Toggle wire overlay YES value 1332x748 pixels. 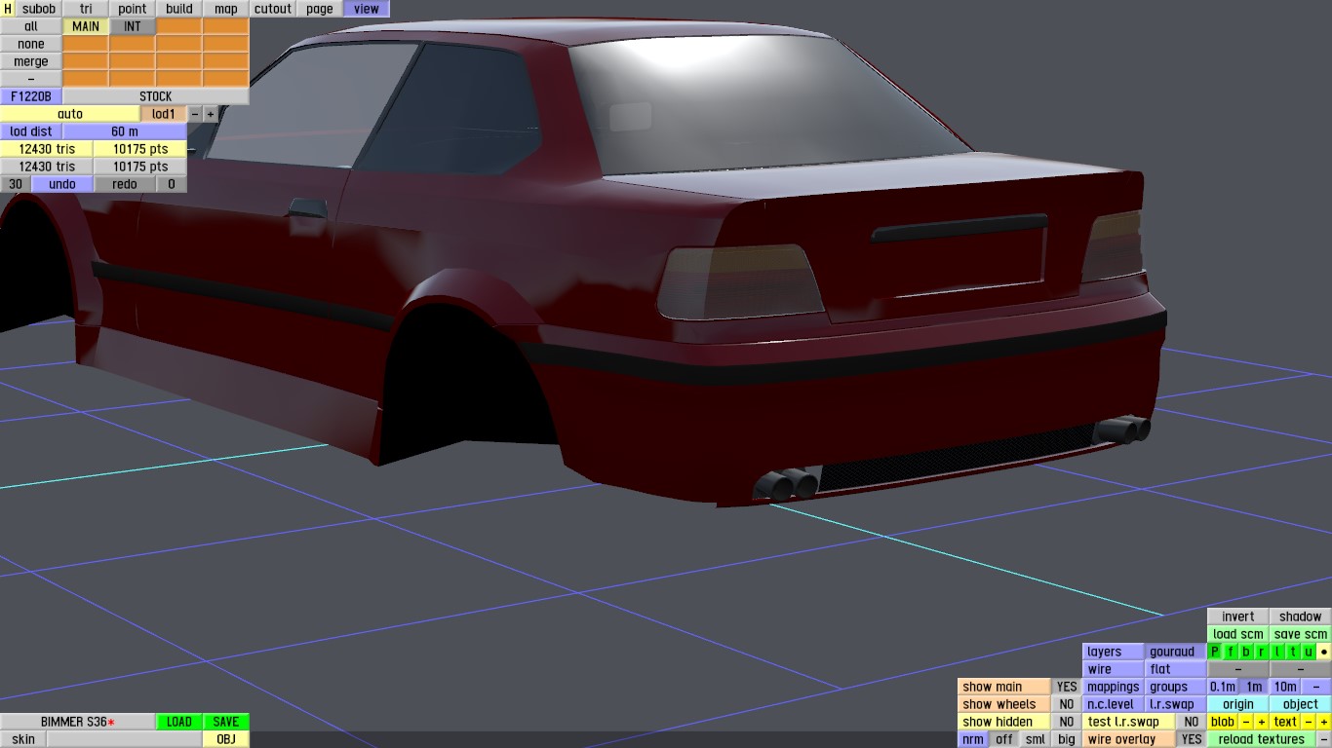click(1192, 739)
